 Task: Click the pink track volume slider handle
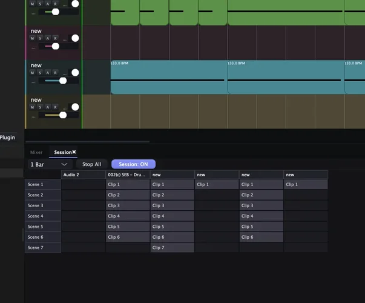coord(56,47)
